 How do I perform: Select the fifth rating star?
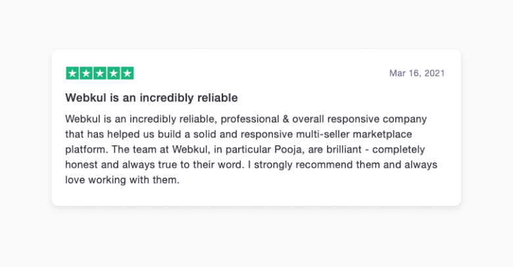tap(128, 73)
